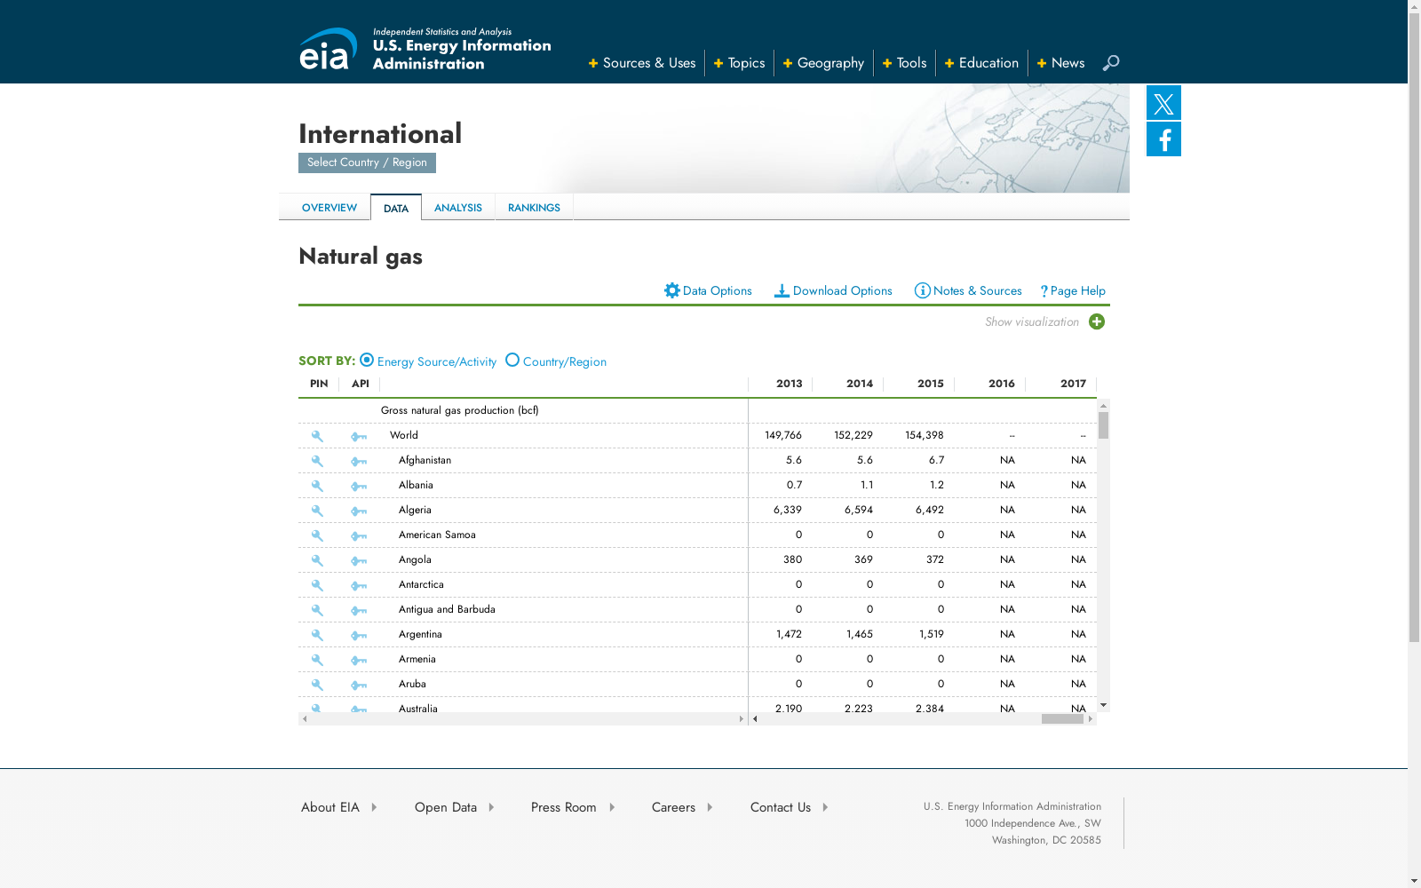
Task: Expand the Sources & Uses menu
Action: pos(642,63)
